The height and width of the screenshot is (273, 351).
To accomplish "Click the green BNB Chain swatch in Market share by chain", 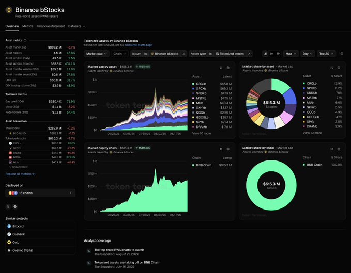I will click(x=304, y=165).
